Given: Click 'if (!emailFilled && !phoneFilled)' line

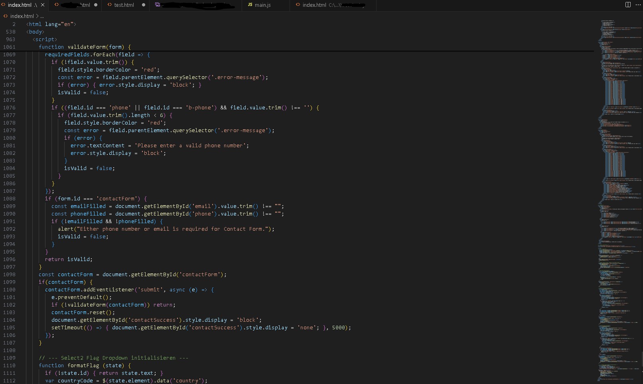Looking at the screenshot, I should (107, 221).
